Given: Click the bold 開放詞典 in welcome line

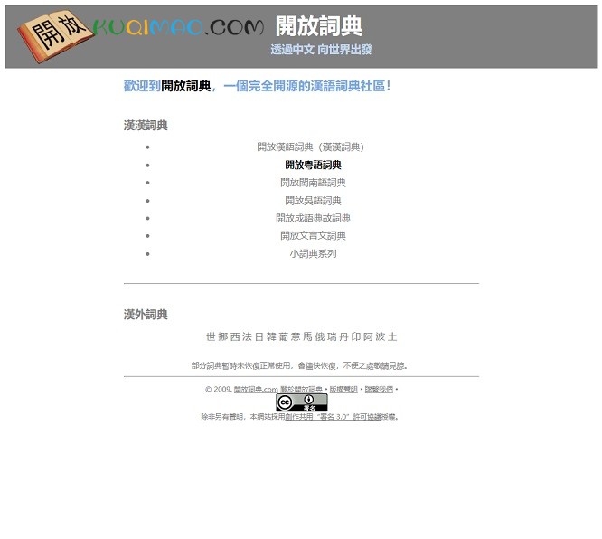Looking at the screenshot, I should (x=186, y=86).
